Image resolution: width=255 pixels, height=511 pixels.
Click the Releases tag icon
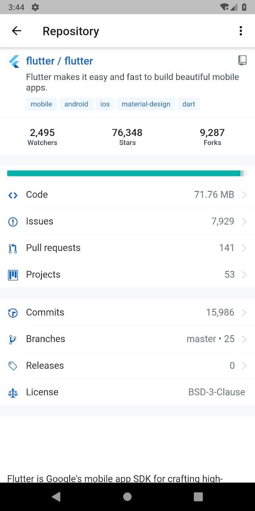click(13, 366)
